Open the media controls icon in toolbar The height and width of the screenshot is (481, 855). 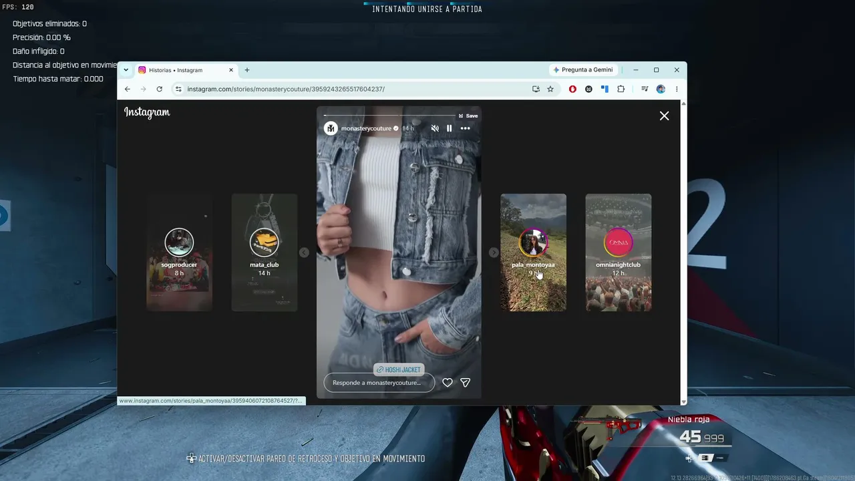645,89
